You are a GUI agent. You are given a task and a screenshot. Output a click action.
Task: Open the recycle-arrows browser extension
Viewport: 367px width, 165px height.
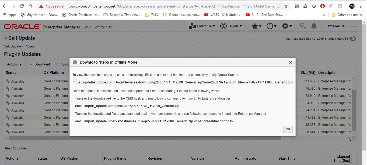tap(305, 6)
